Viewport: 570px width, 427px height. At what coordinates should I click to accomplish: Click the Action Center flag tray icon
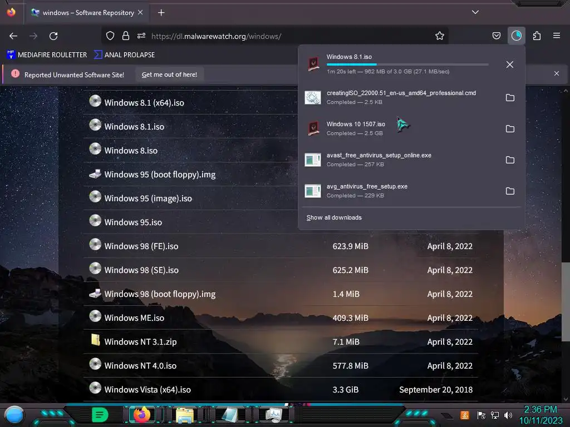pyautogui.click(x=481, y=415)
